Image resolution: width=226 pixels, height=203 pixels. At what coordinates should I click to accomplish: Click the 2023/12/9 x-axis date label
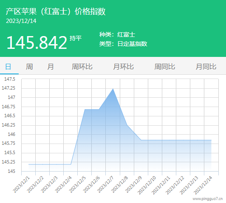click(134, 185)
